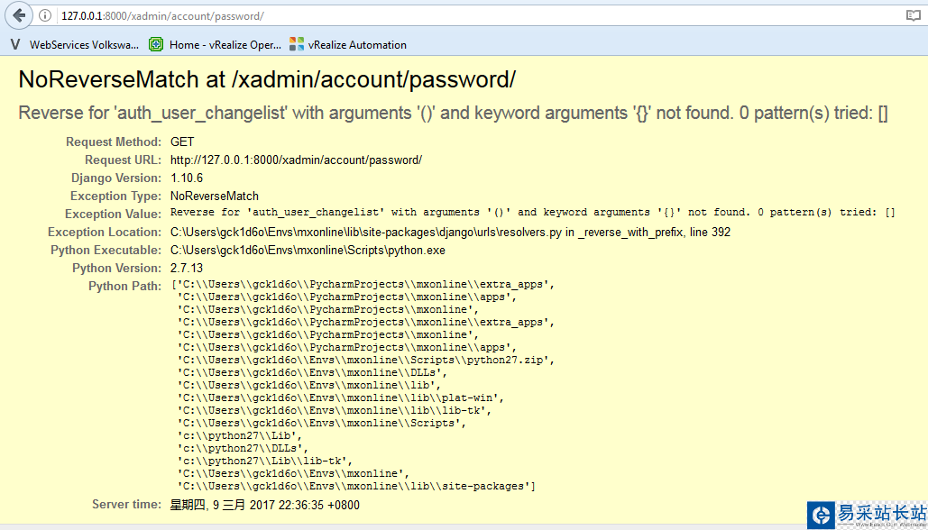Click the green Home - vRealize Operations favicon
This screenshot has width=928, height=530.
tap(156, 44)
